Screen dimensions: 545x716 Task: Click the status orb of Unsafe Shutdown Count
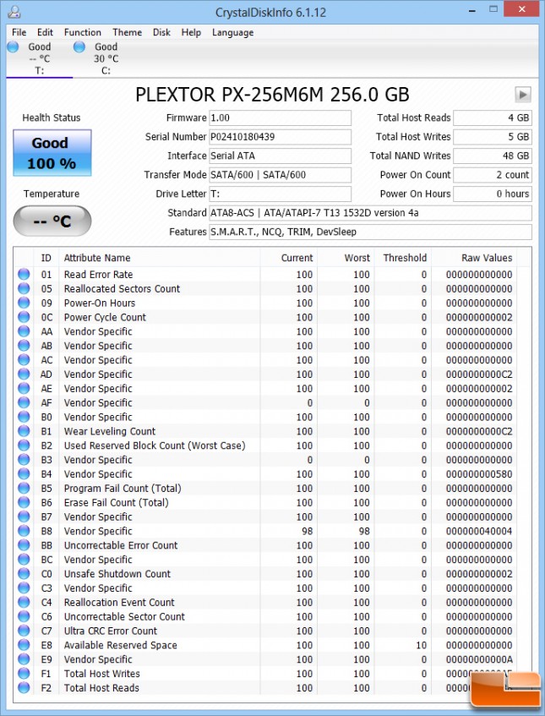click(24, 573)
